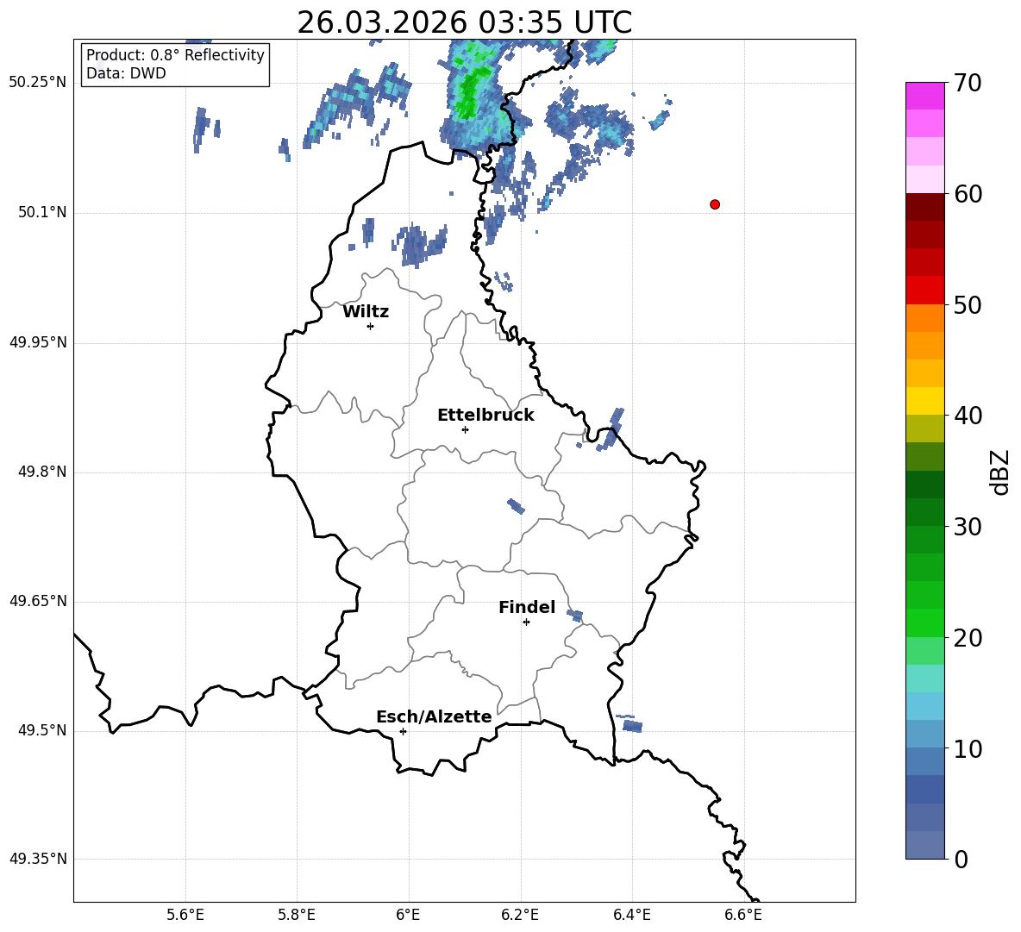The width and height of the screenshot is (1021, 932).
Task: Click the Data: DWD text
Action: point(126,73)
